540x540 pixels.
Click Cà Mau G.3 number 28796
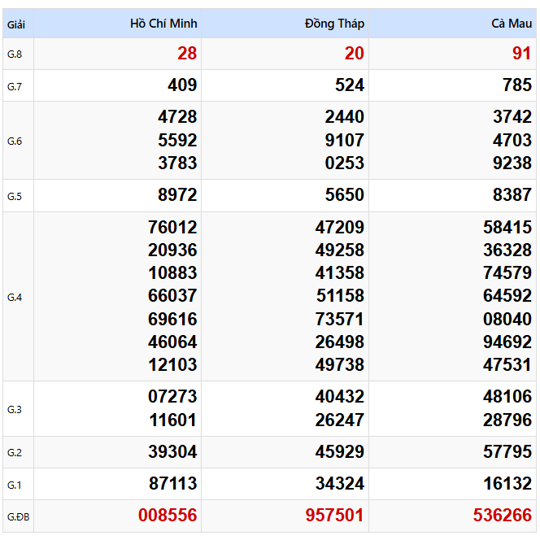[507, 420]
